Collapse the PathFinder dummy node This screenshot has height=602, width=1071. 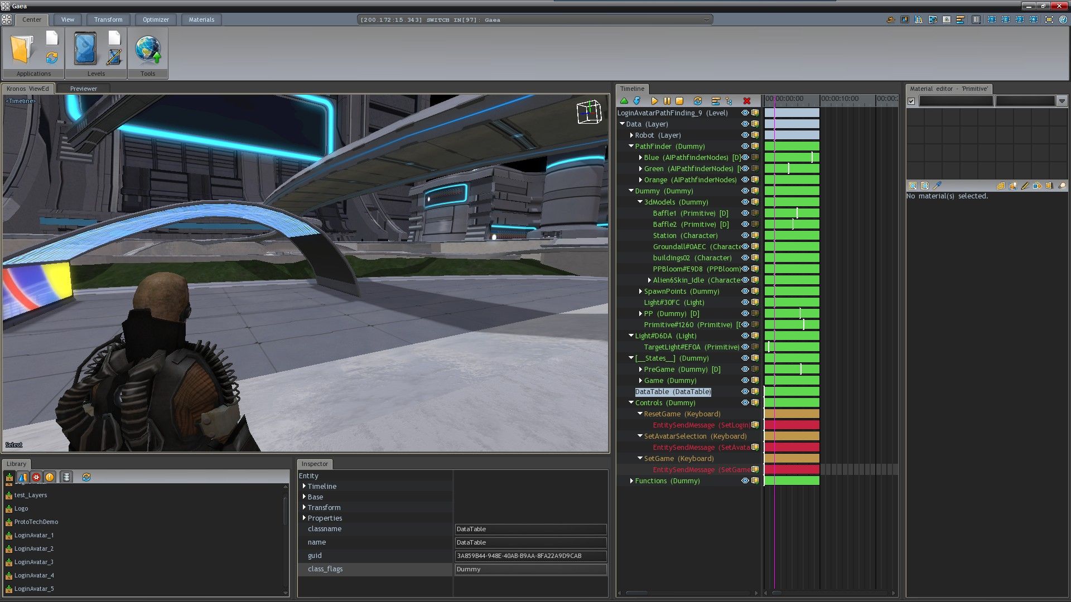tap(631, 146)
